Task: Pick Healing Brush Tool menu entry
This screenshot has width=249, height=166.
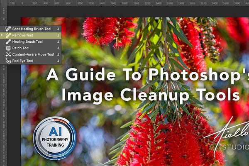Action: (31, 41)
